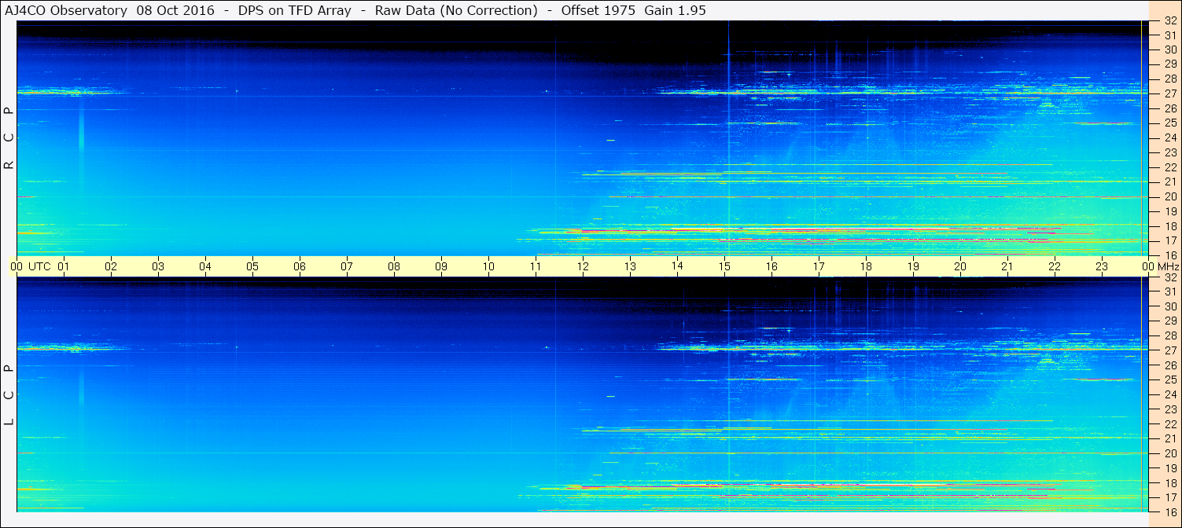Click the 09 hour marker
This screenshot has height=528, width=1182.
[441, 266]
